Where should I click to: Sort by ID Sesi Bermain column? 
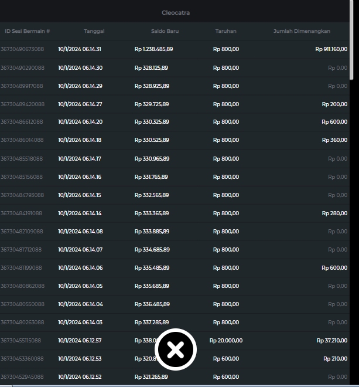[27, 31]
